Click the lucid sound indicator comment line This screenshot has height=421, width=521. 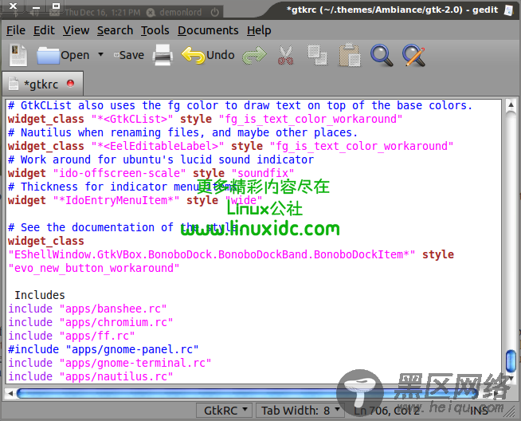tap(161, 159)
